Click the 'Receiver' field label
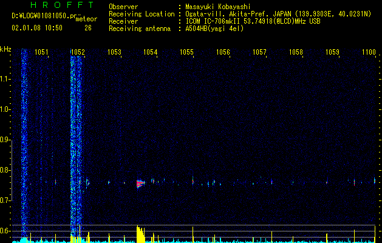The width and height of the screenshot is (382, 243). click(x=123, y=21)
